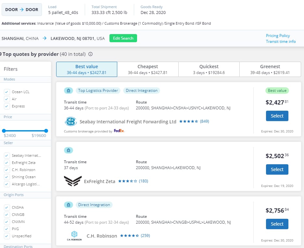Click the green Best value badge
This screenshot has height=248, width=304.
(277, 91)
